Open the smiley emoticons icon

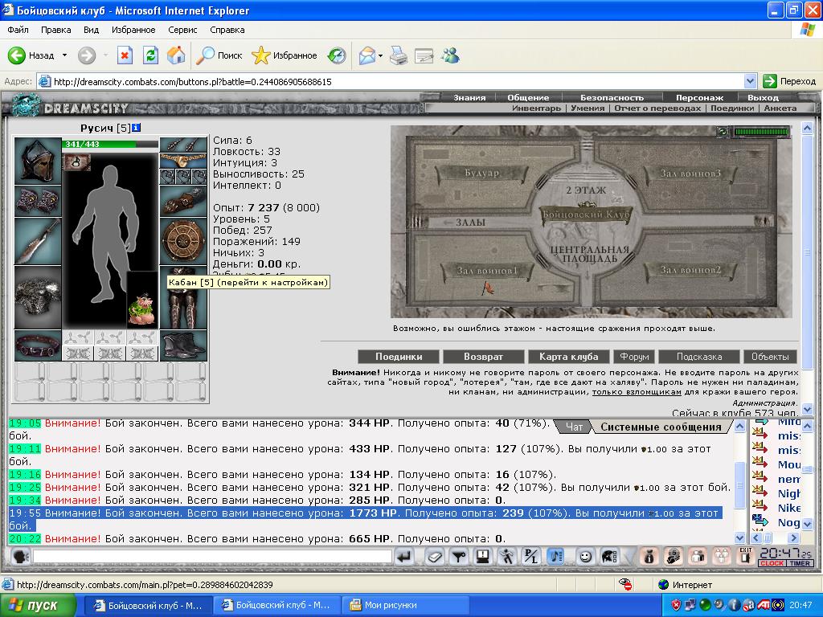click(585, 556)
